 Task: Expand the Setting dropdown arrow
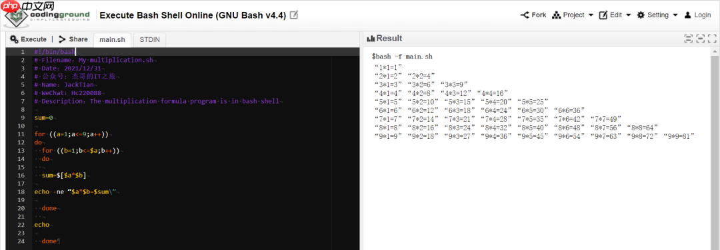tap(675, 15)
